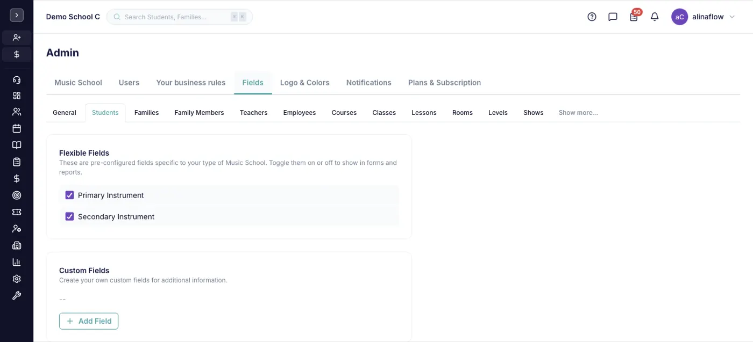This screenshot has width=753, height=342.
Task: Open the gear settings icon in sidebar
Action: pos(17,279)
